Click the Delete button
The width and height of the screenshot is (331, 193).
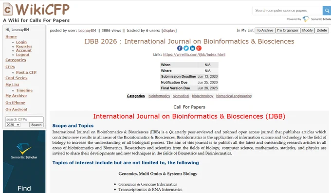tap(322, 30)
